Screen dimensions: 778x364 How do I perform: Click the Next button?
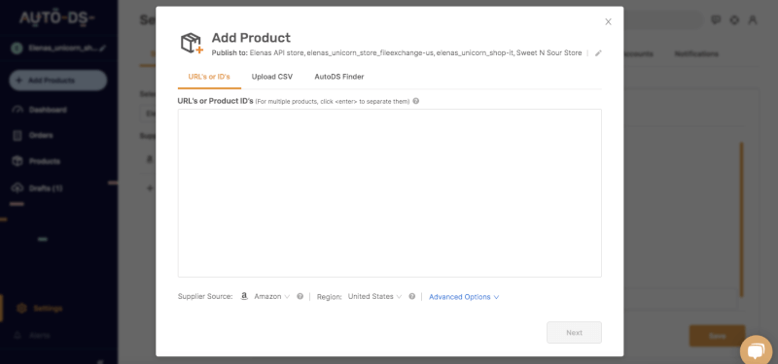point(574,332)
